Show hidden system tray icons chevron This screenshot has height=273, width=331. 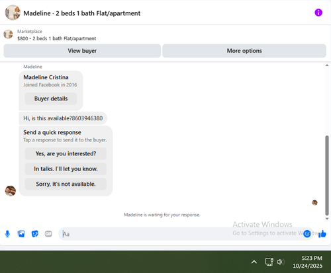[254, 262]
